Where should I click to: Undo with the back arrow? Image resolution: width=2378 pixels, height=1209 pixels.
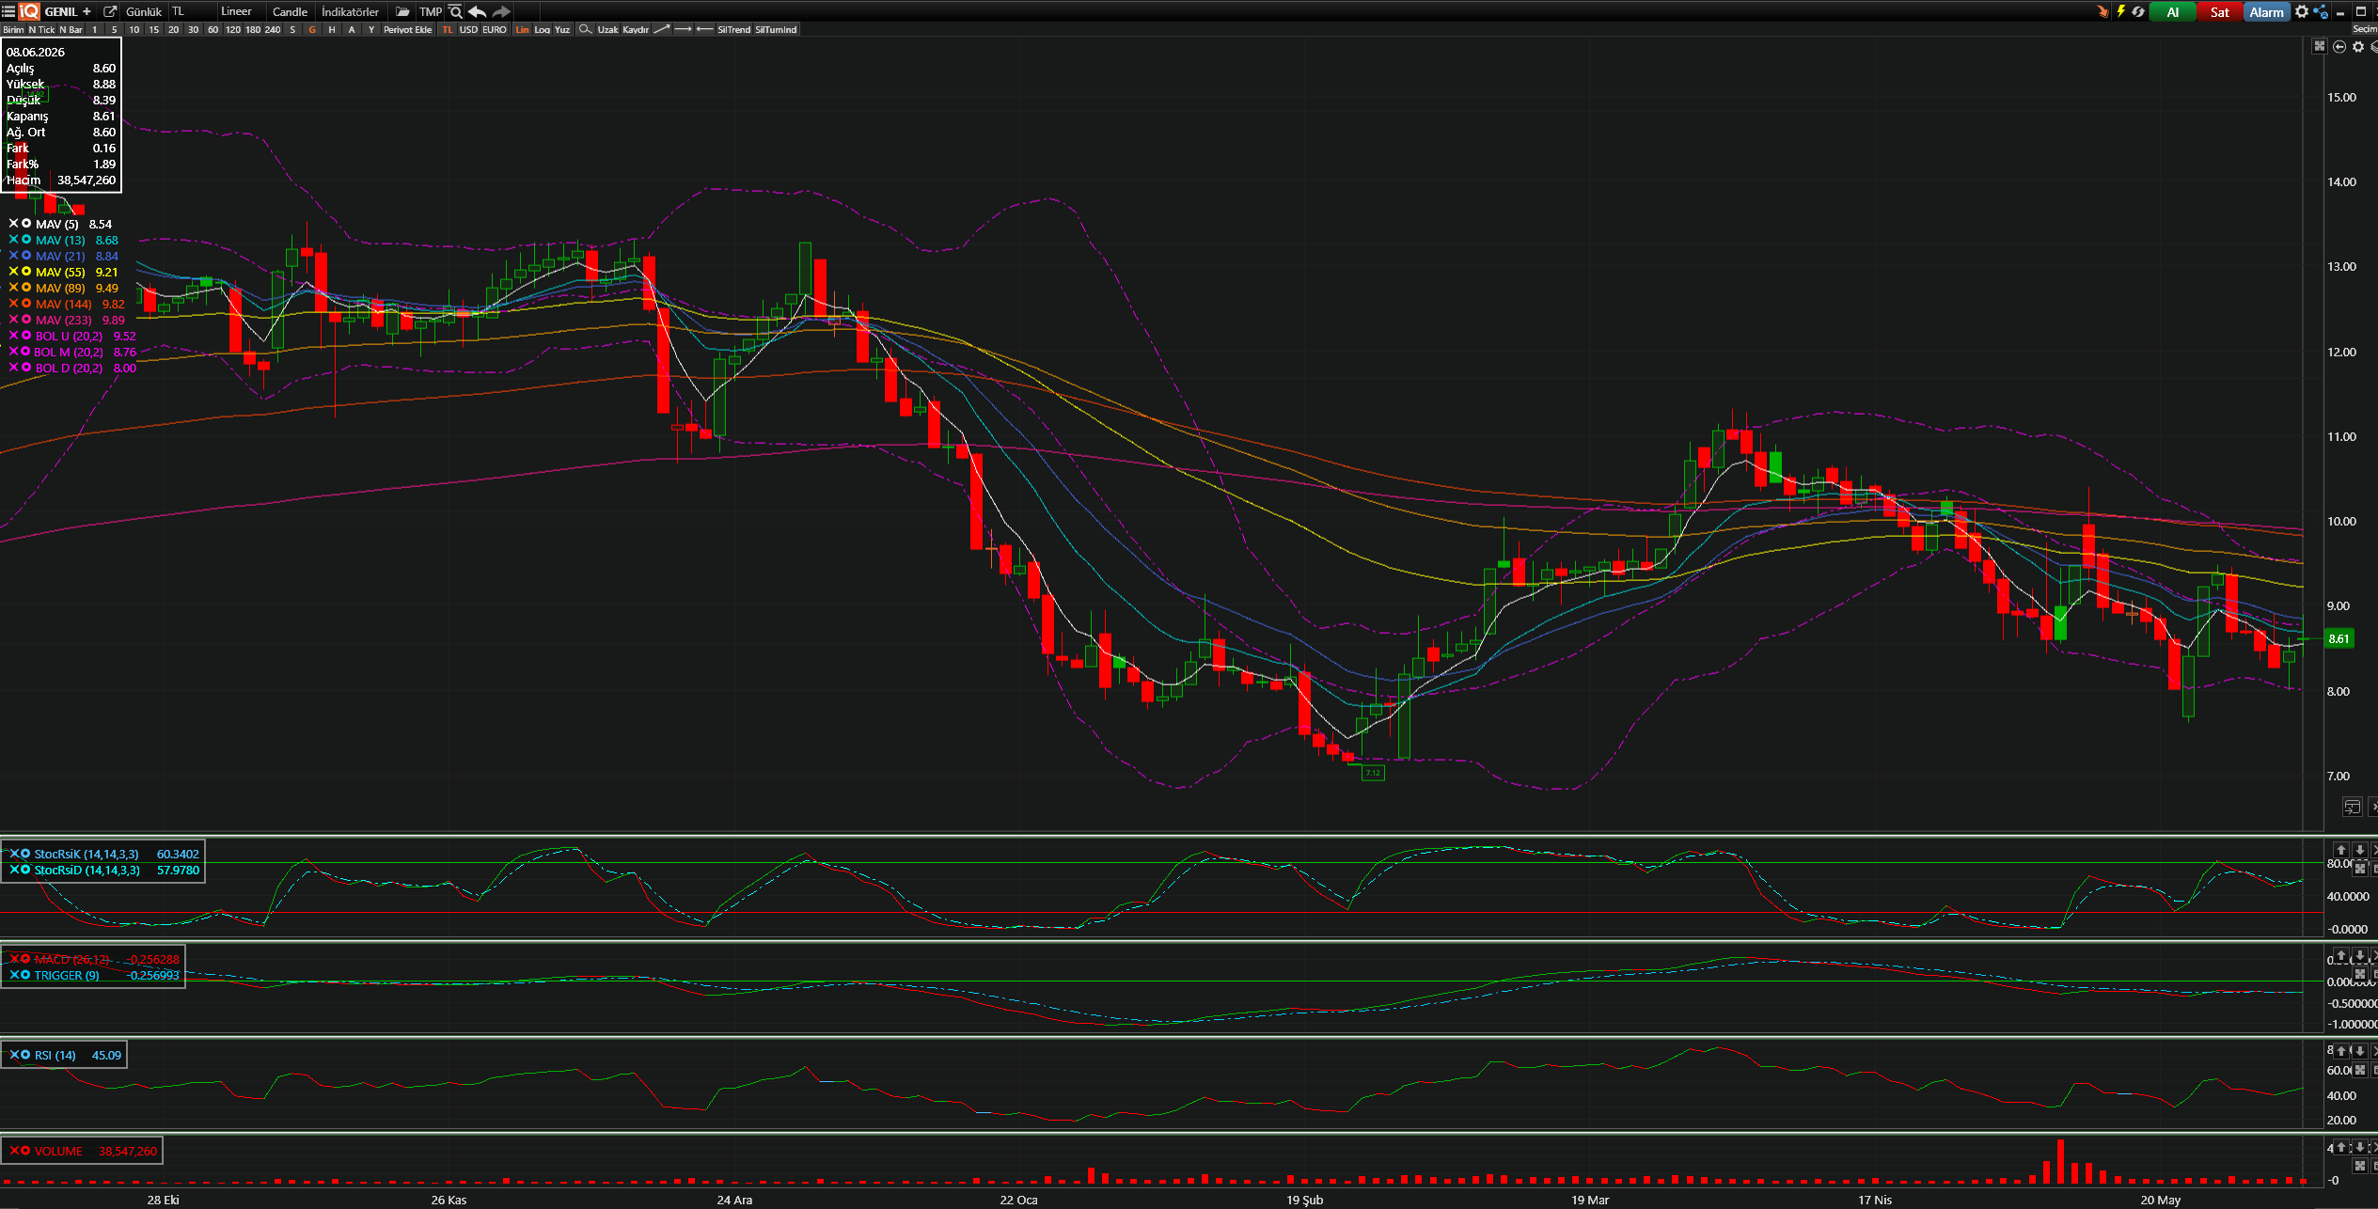click(478, 11)
